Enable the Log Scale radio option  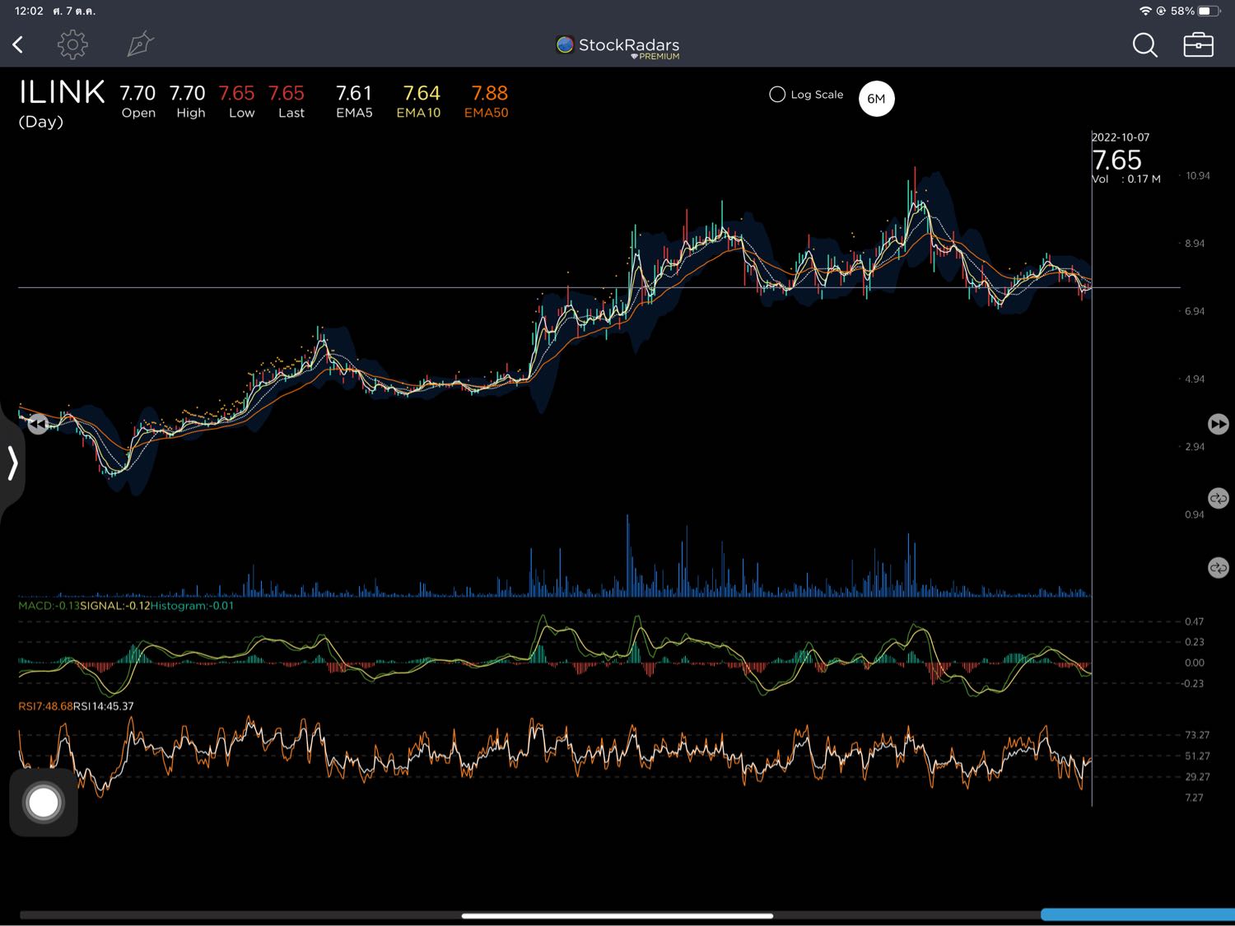[777, 95]
